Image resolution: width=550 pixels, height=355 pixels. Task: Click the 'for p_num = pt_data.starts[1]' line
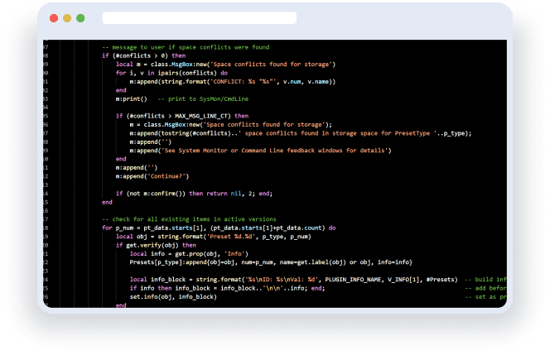click(219, 228)
